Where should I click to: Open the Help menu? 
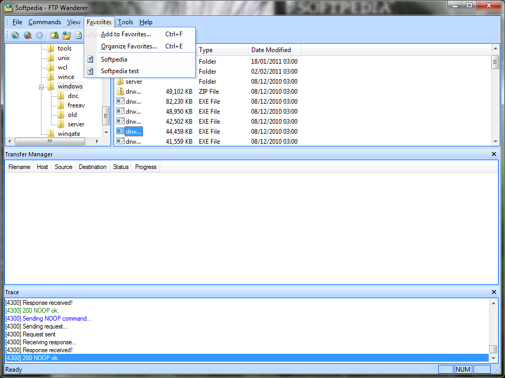coord(146,22)
